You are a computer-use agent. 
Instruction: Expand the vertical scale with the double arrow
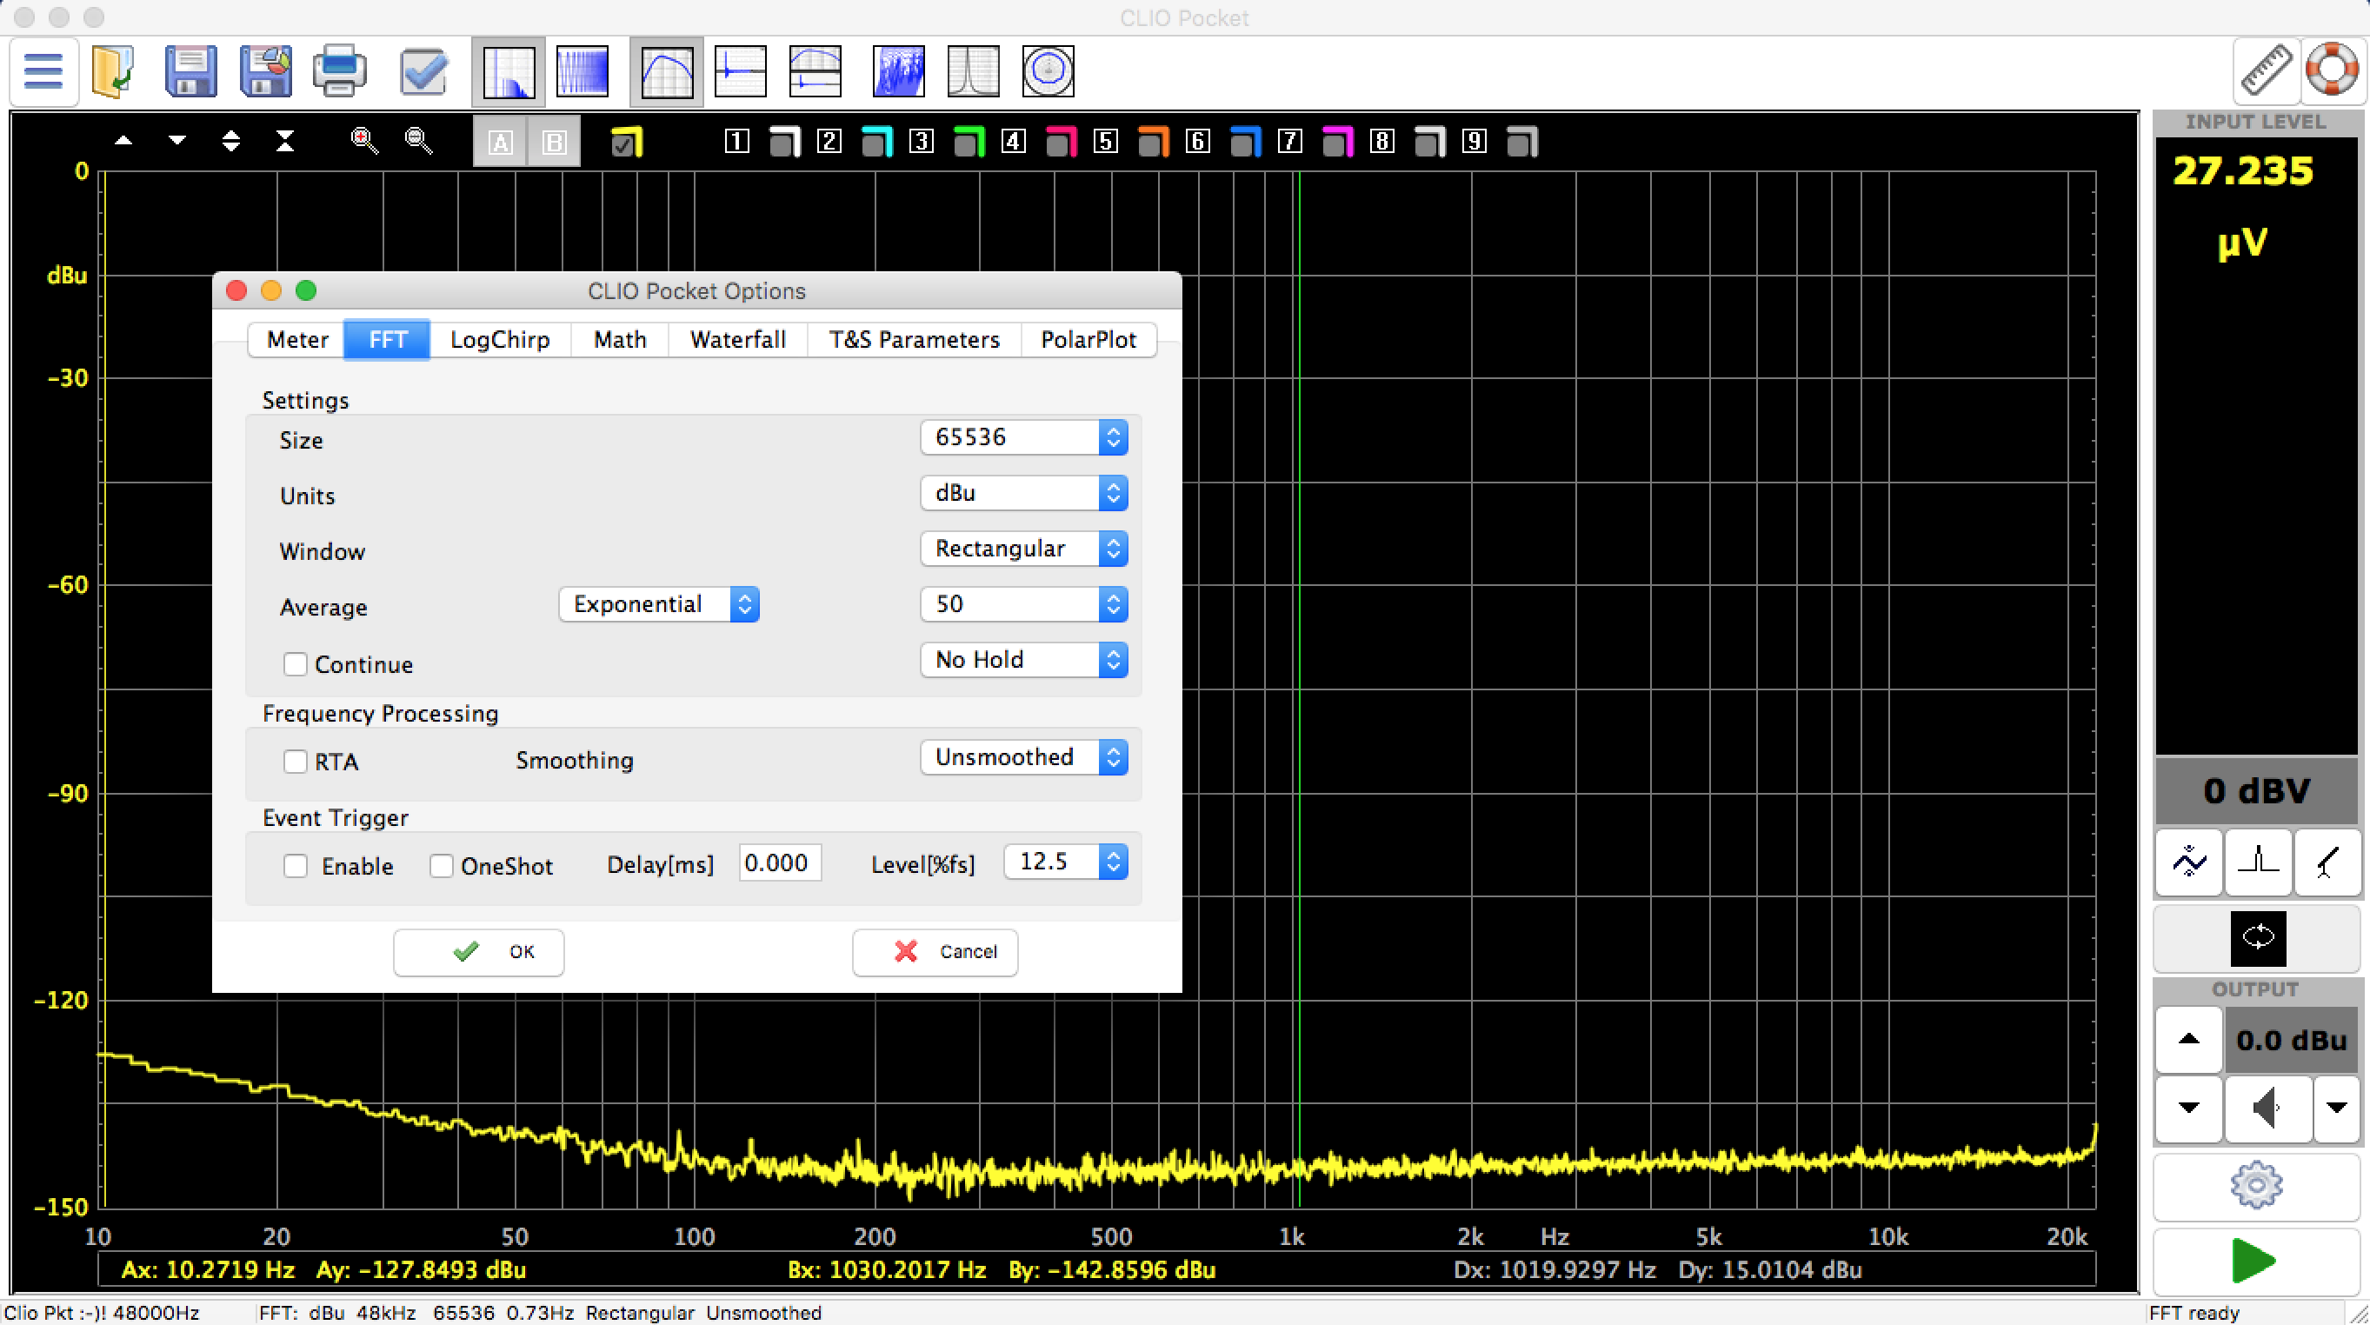pos(231,141)
